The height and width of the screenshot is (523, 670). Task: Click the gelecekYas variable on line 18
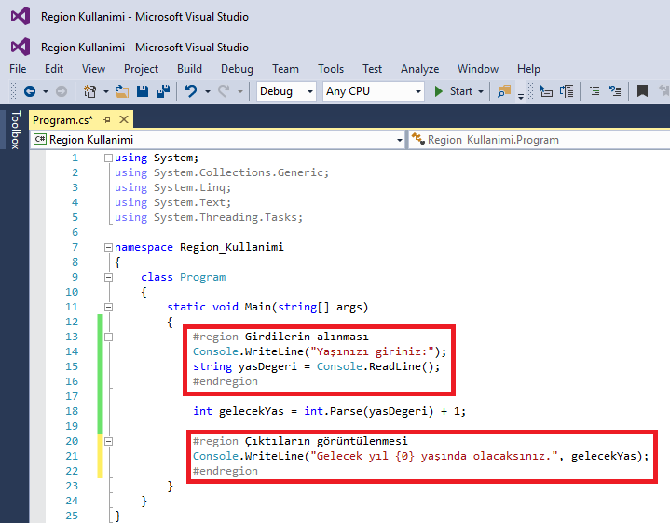[252, 411]
